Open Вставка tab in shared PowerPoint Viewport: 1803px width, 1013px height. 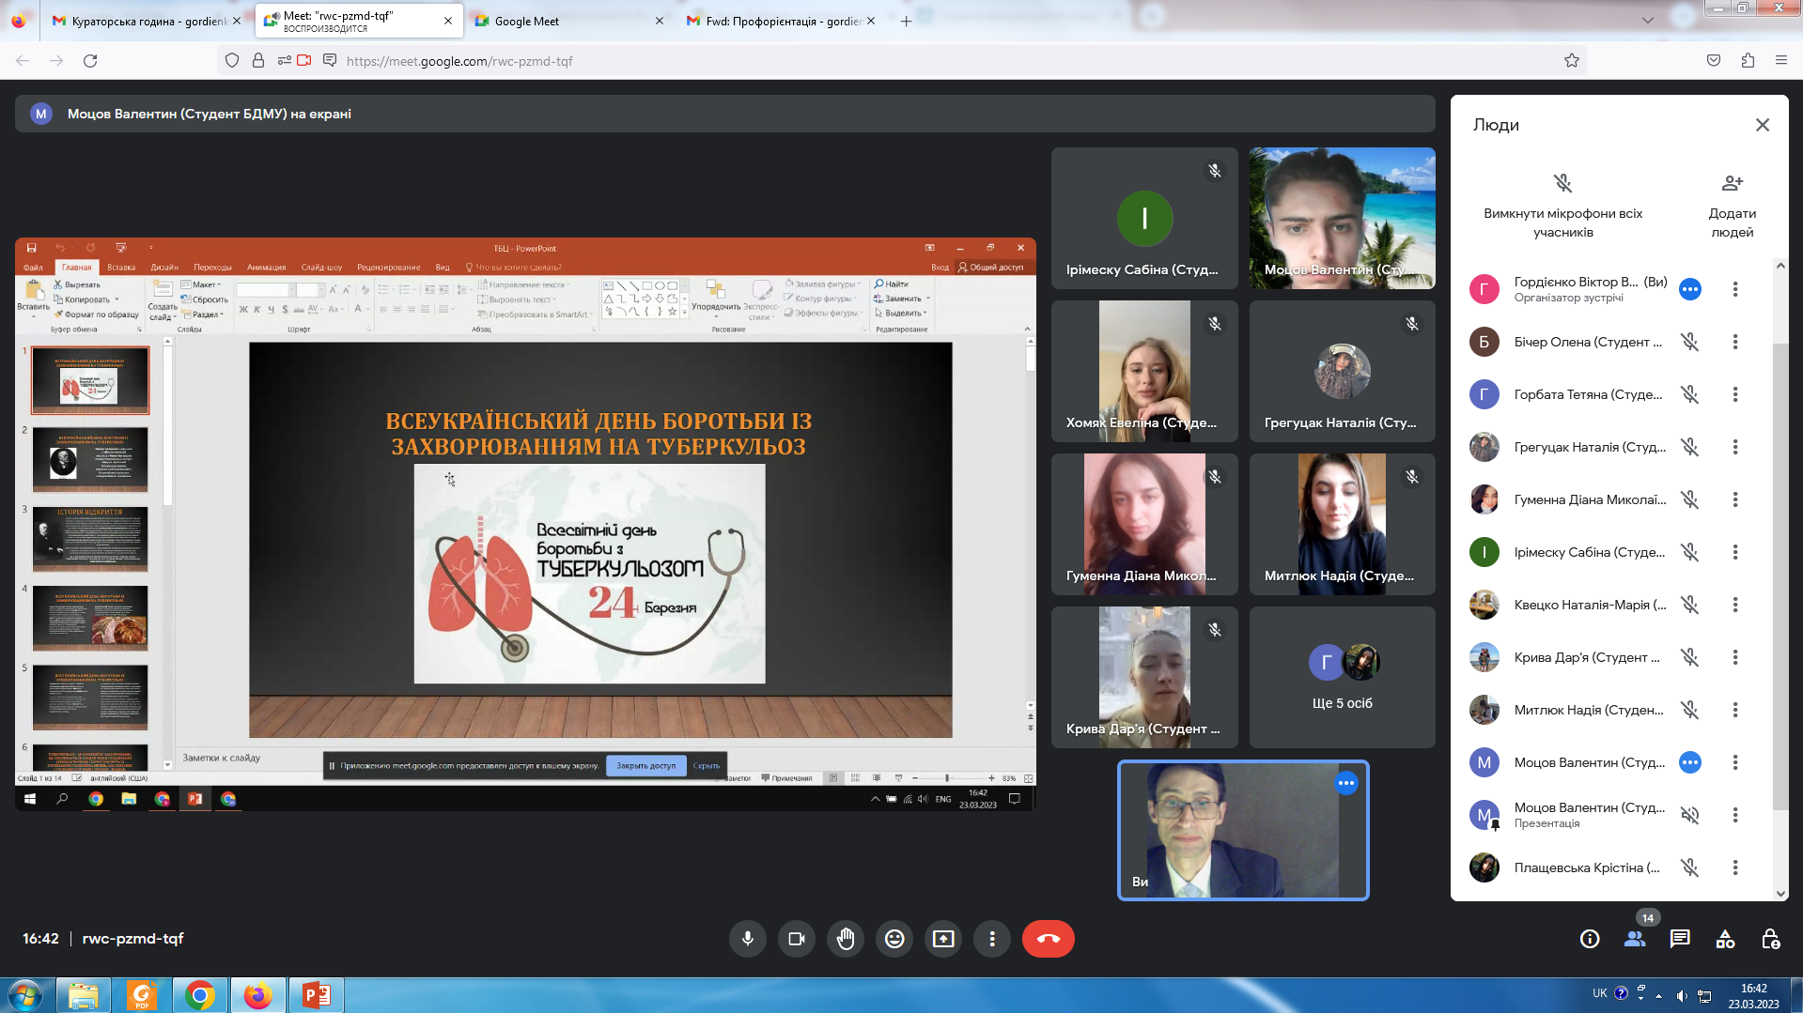point(121,268)
